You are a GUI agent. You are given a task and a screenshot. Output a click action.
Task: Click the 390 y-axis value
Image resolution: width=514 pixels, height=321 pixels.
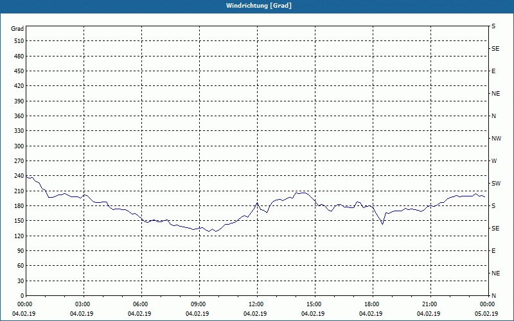19,101
